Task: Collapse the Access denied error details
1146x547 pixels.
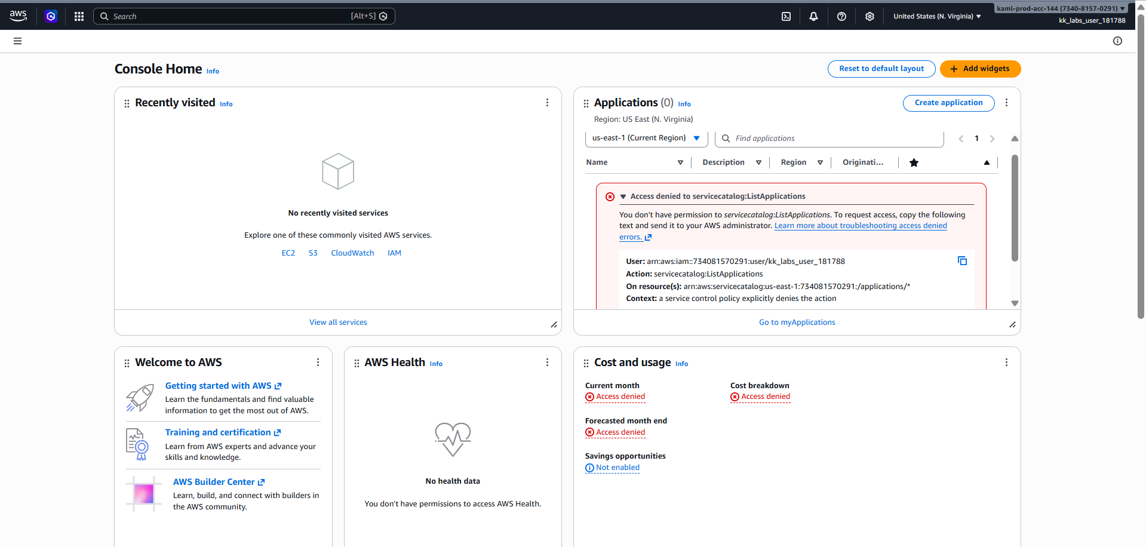Action: (623, 196)
